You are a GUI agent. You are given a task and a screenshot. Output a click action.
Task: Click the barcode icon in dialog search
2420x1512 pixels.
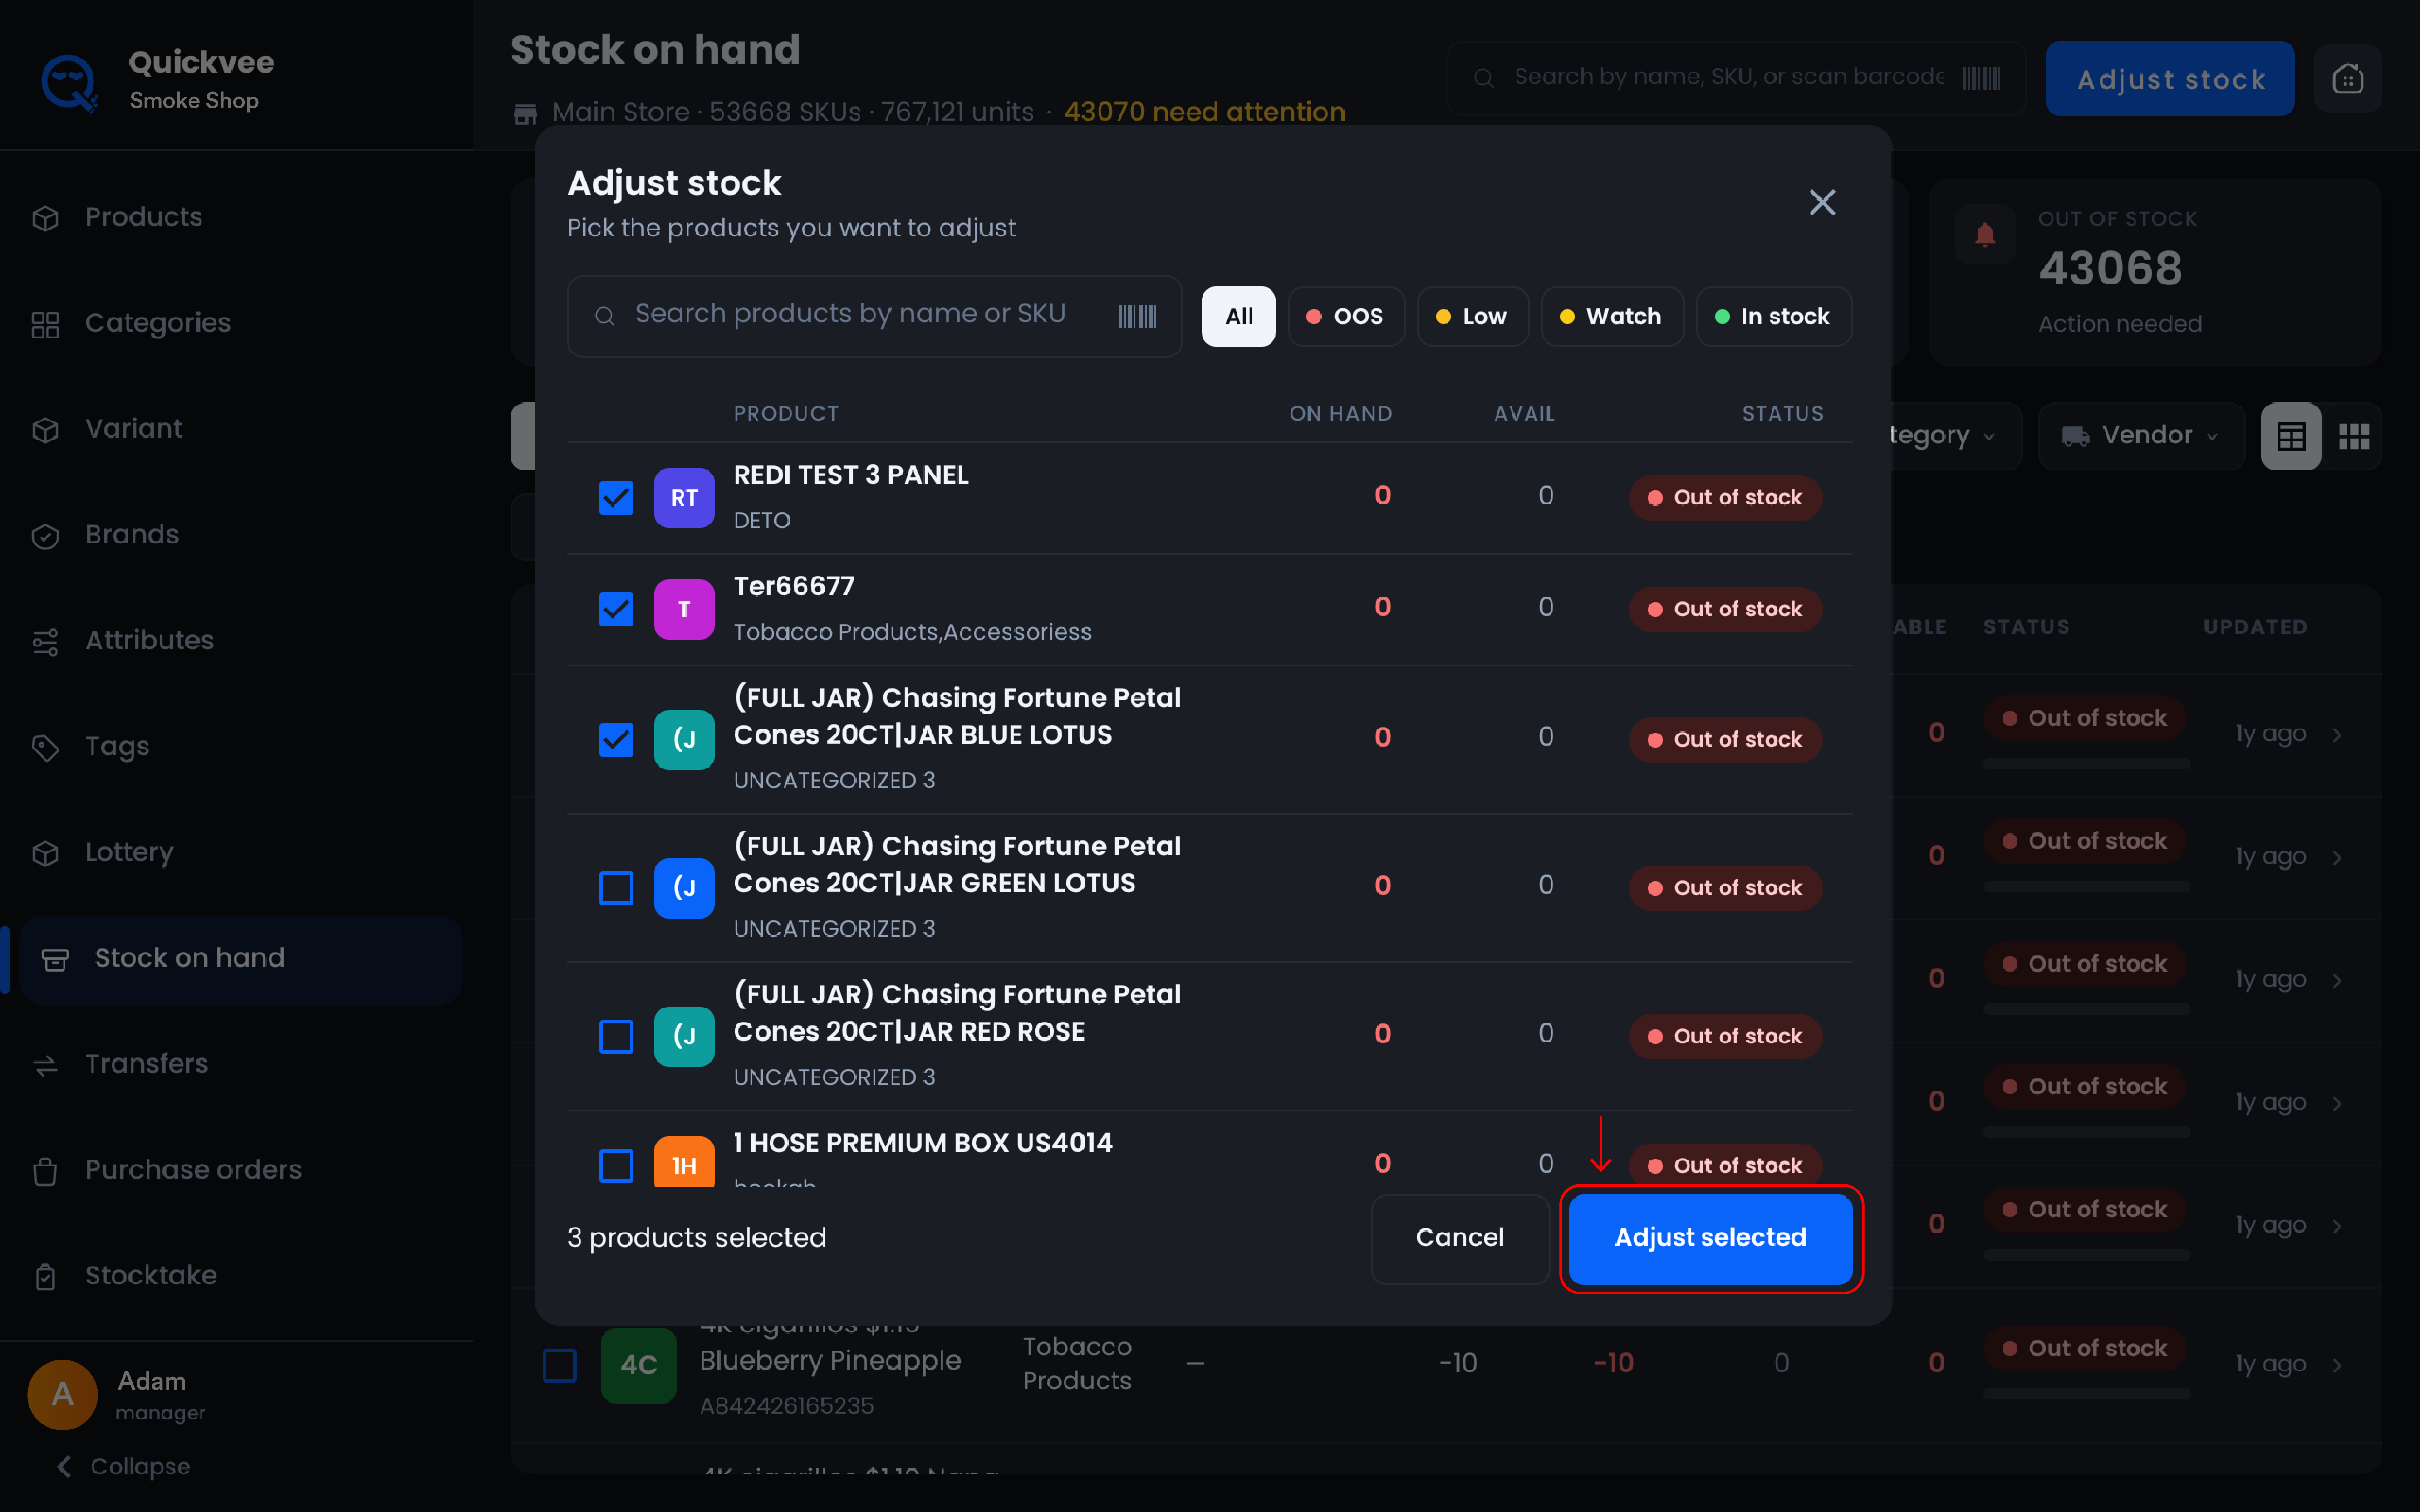(1137, 317)
